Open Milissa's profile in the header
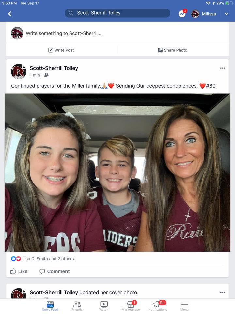Image resolution: width=235 pixels, height=314 pixels. (204, 14)
